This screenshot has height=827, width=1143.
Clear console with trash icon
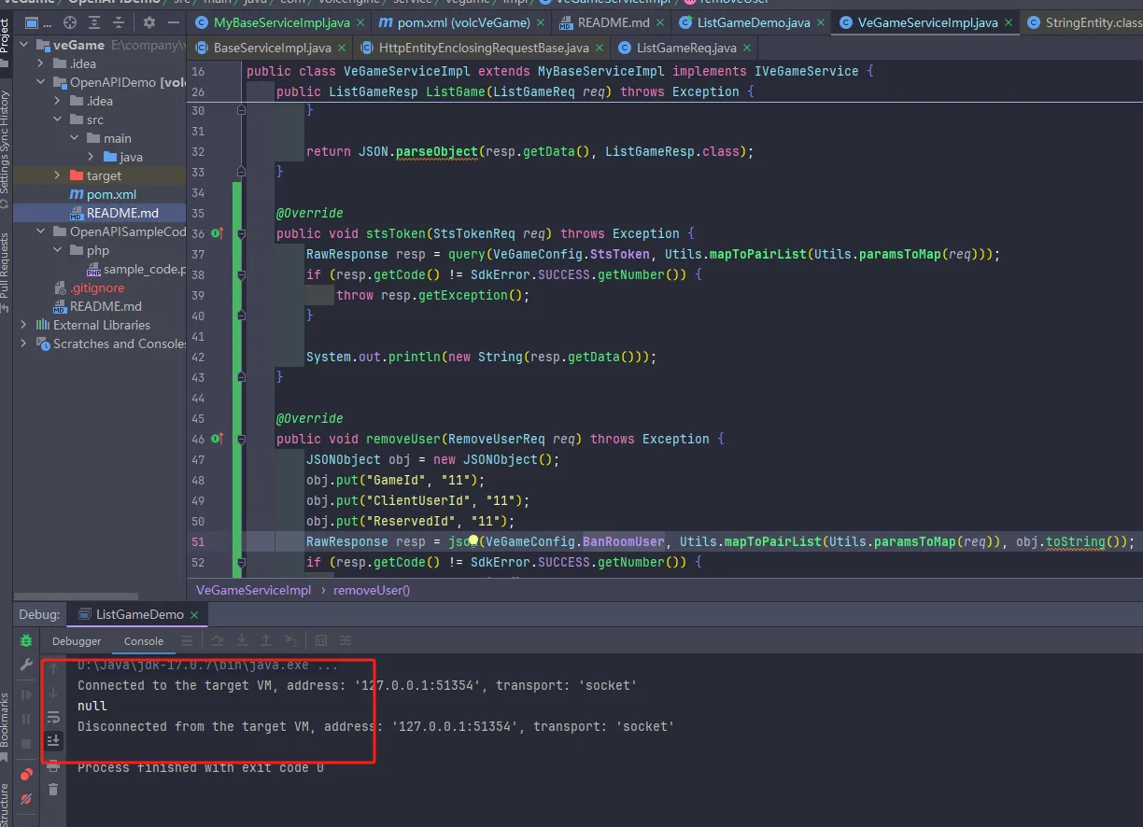point(53,790)
